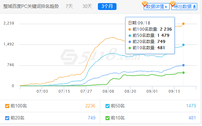Viewport: 202px width, 126px height.
Task: Click the orange 前100名 end data point
Action: click(x=183, y=24)
